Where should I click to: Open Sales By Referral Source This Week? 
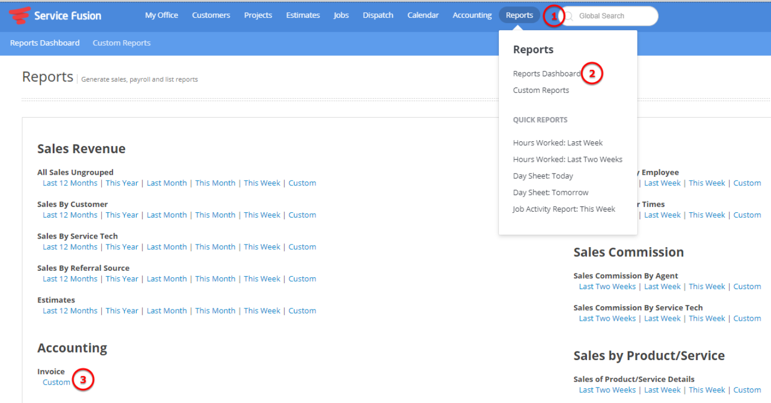262,279
